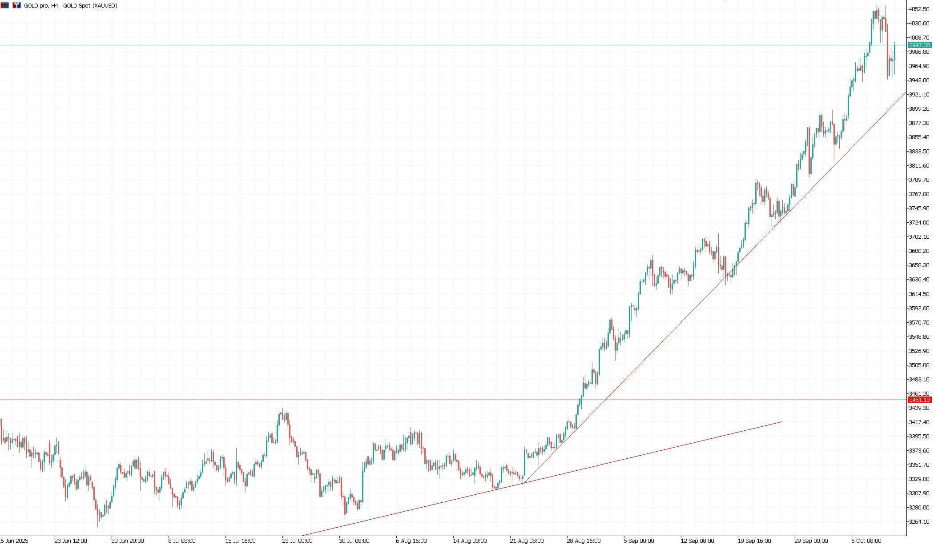Image resolution: width=934 pixels, height=545 pixels.
Task: Click the 23 Jul 00:00 time label
Action: 297,541
